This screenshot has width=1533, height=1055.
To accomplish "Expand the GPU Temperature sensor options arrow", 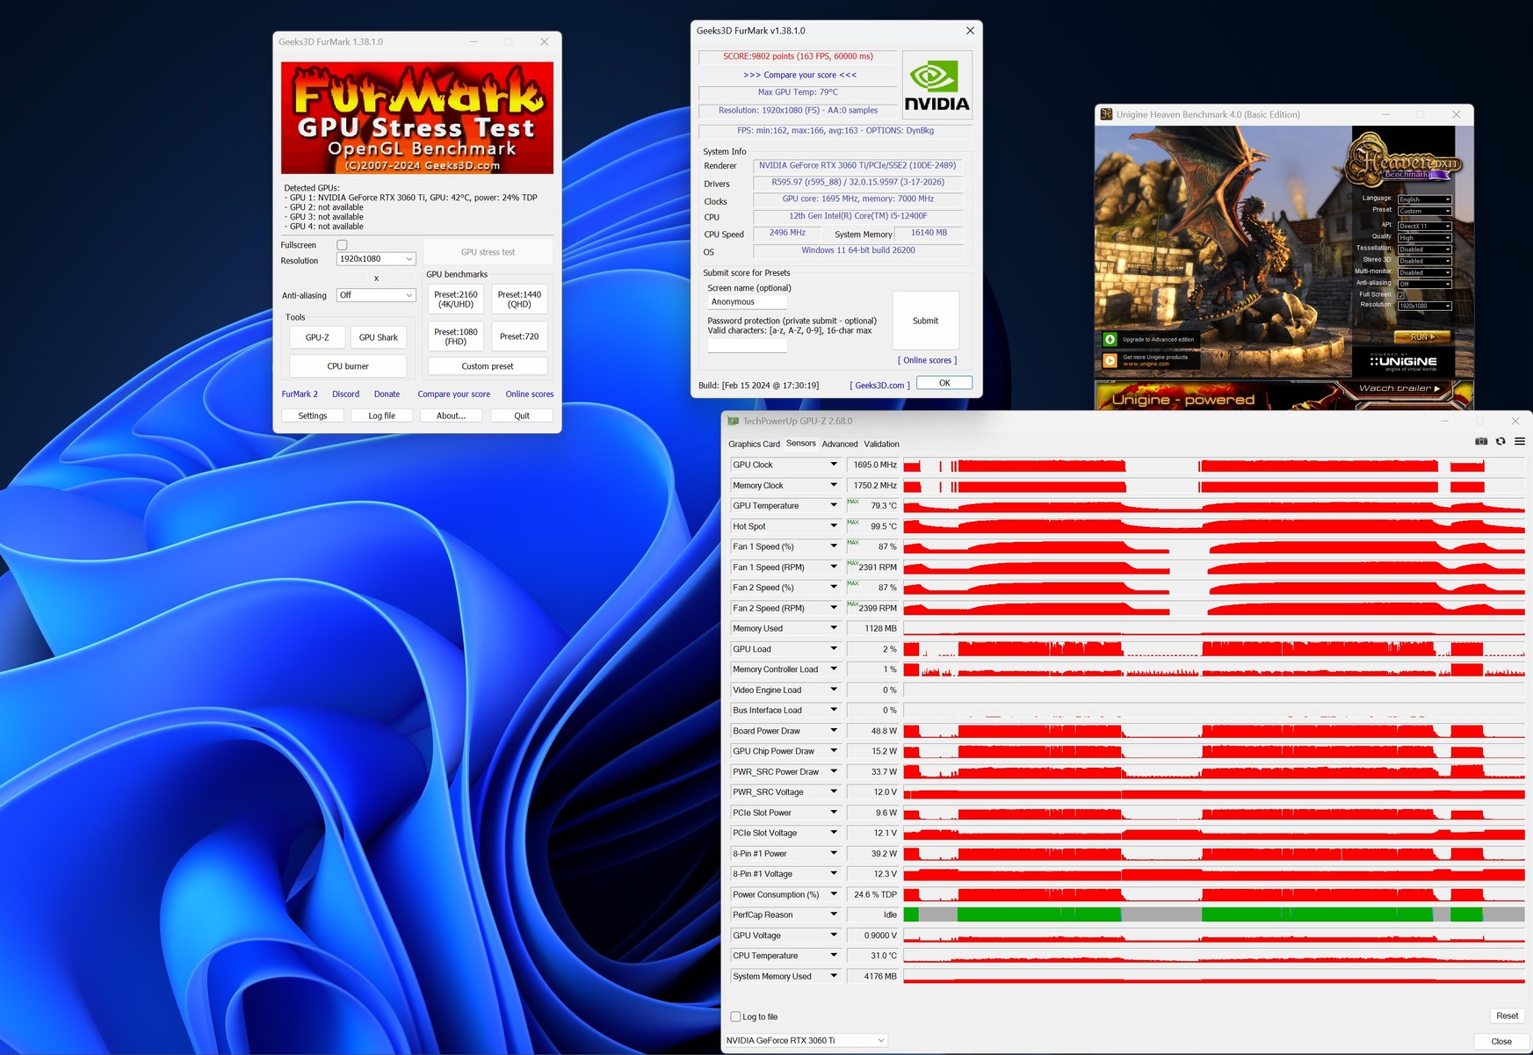I will [x=834, y=505].
